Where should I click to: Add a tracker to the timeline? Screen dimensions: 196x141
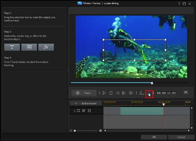coord(86,103)
